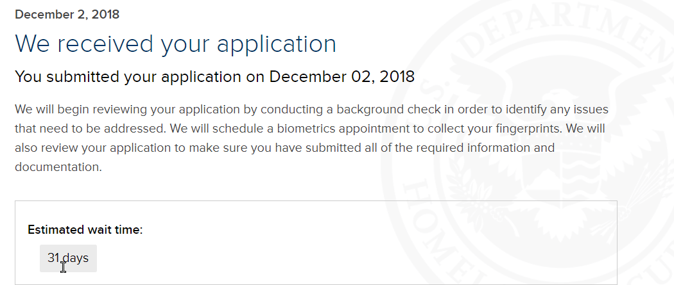674x285 pixels.
Task: Click the word 'application' in the main heading
Action: (x=277, y=45)
